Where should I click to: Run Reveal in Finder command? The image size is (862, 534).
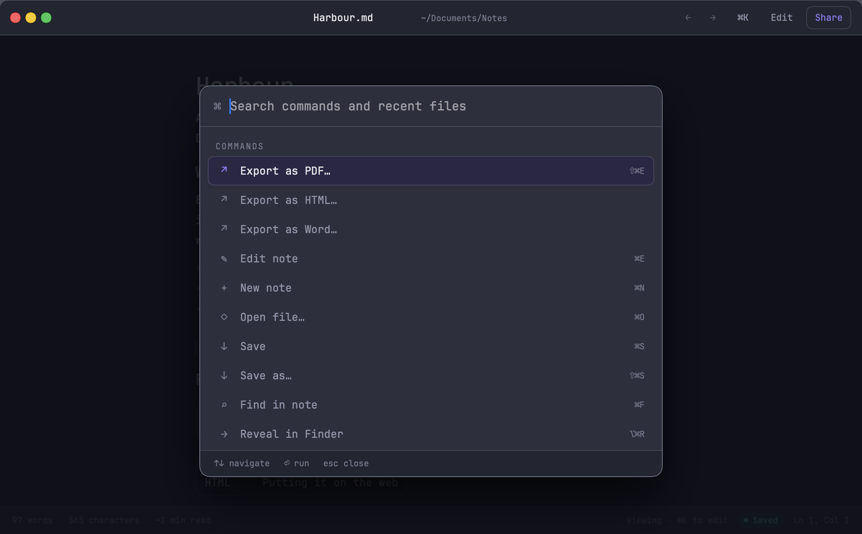coord(431,434)
